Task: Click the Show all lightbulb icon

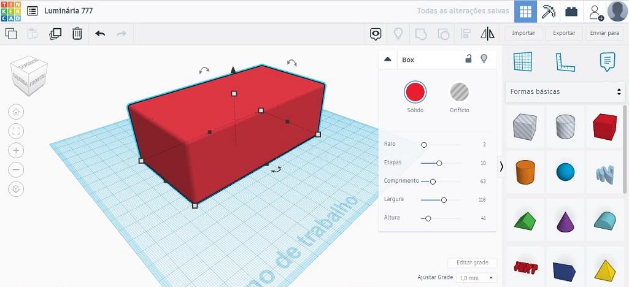Action: pyautogui.click(x=398, y=34)
